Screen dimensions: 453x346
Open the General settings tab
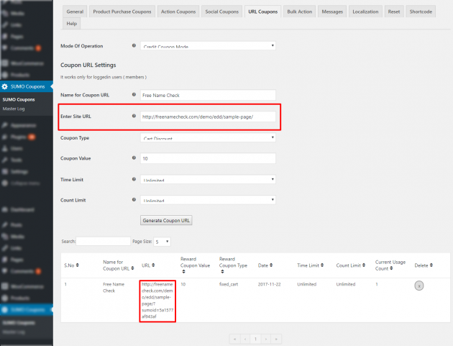click(75, 12)
